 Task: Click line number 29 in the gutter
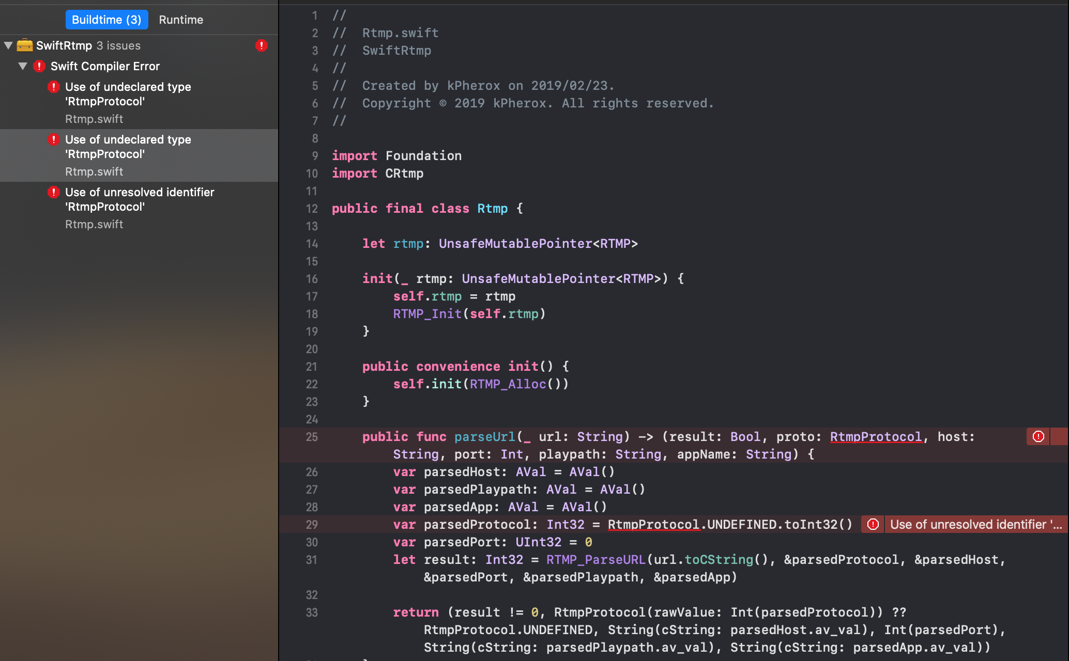point(312,525)
